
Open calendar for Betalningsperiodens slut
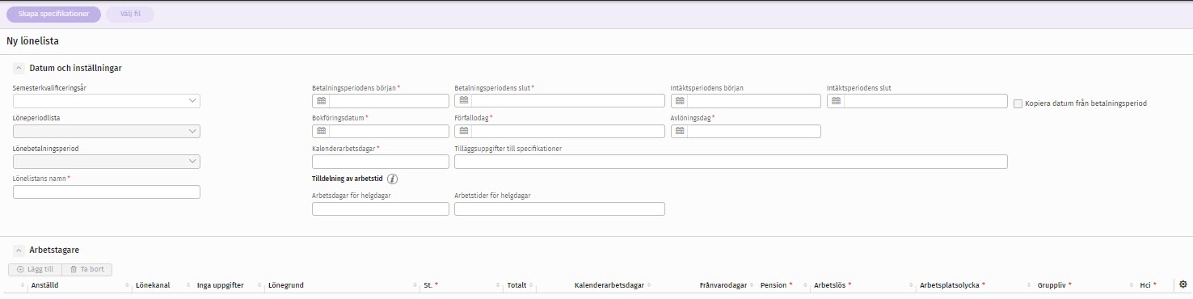point(463,101)
